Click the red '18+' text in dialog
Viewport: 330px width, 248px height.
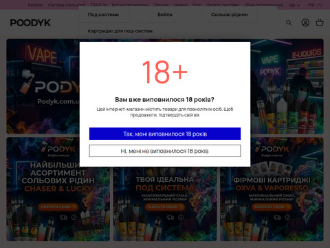164,72
